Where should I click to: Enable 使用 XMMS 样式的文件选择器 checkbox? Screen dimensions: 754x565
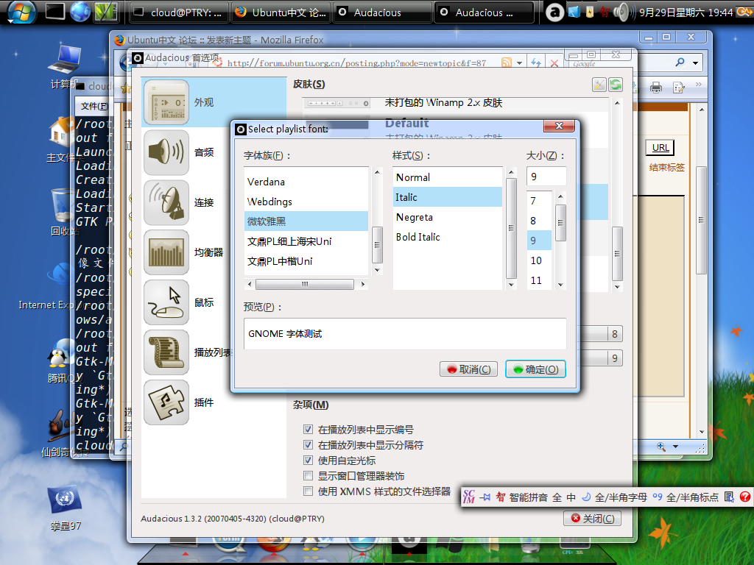(x=308, y=491)
